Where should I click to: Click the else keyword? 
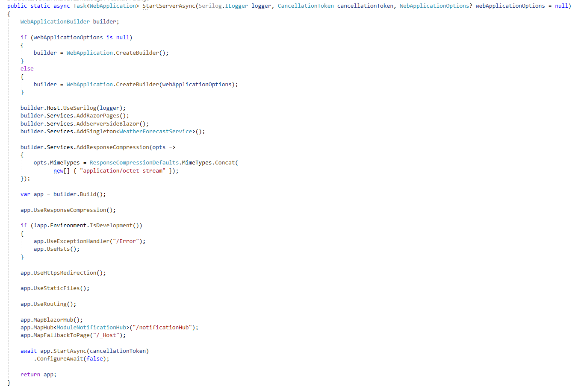pos(27,68)
